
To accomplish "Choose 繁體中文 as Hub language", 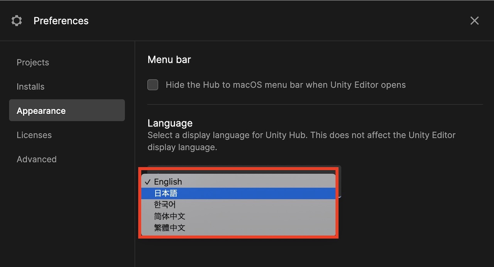I will pyautogui.click(x=169, y=228).
